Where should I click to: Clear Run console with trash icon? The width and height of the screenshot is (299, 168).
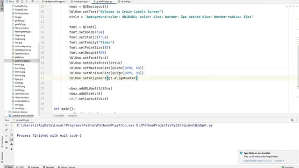tap(11, 149)
